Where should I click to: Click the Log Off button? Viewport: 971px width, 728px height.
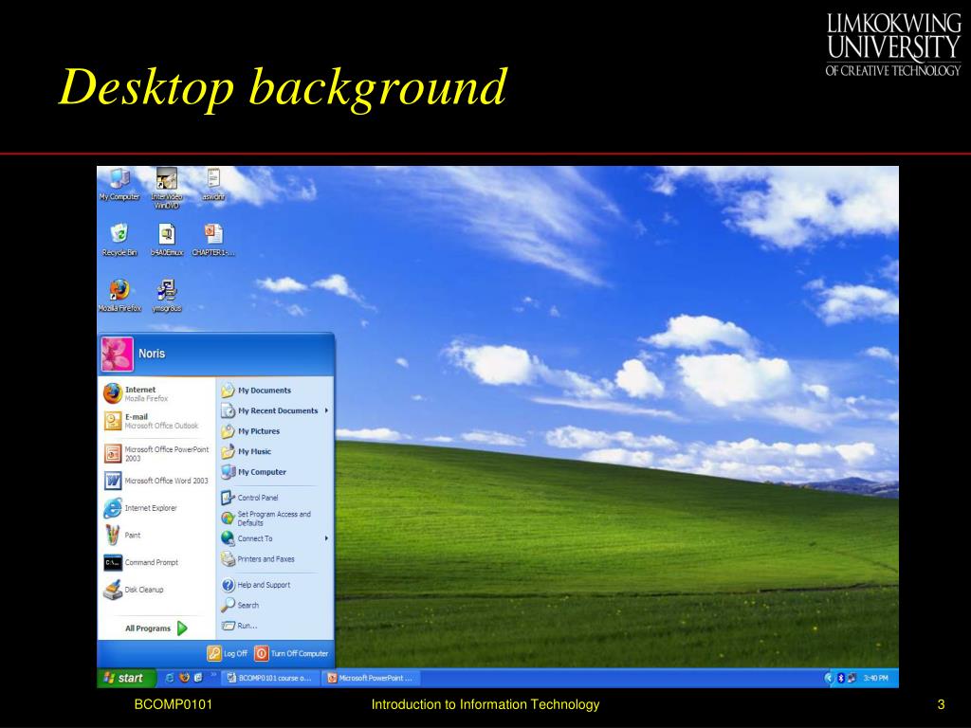tap(228, 653)
